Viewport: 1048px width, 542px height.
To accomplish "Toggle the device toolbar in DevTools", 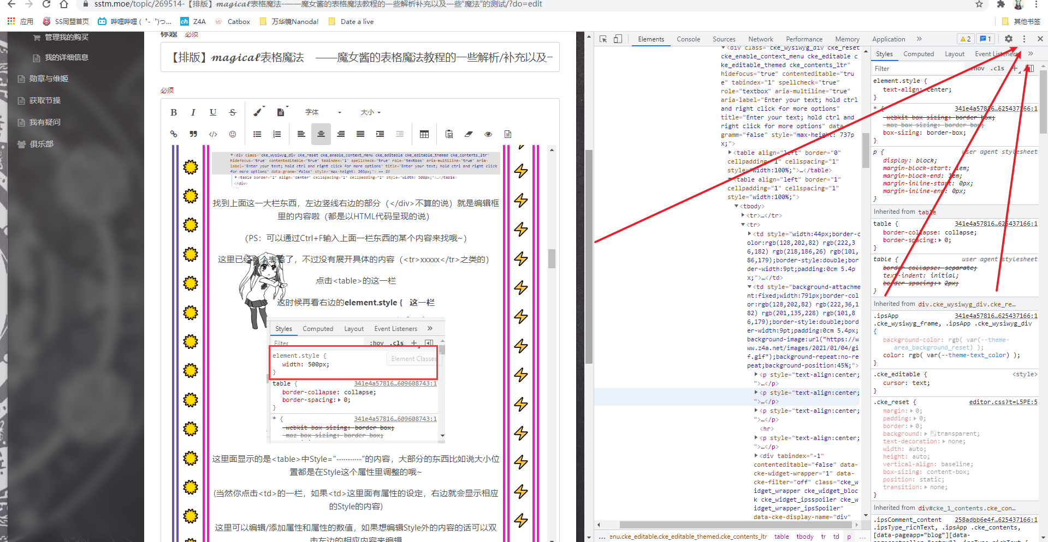I will (618, 39).
